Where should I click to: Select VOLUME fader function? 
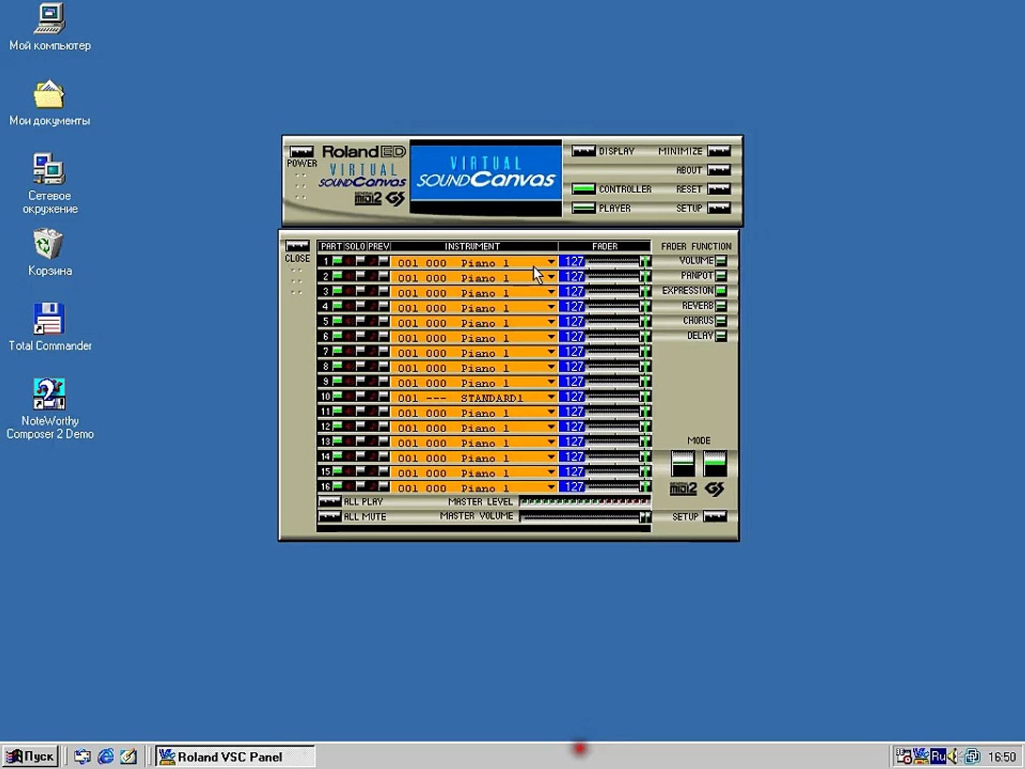721,261
